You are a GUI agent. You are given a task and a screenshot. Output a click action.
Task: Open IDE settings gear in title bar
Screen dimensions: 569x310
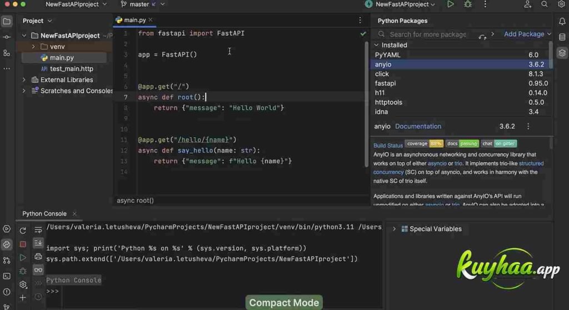coord(561,4)
